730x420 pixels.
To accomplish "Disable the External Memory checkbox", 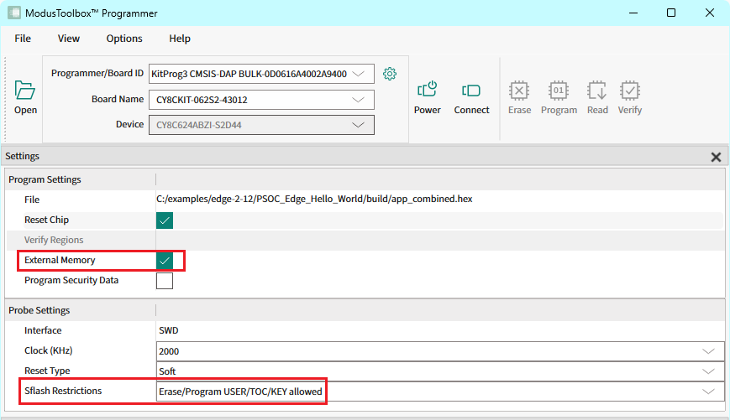I will 165,261.
